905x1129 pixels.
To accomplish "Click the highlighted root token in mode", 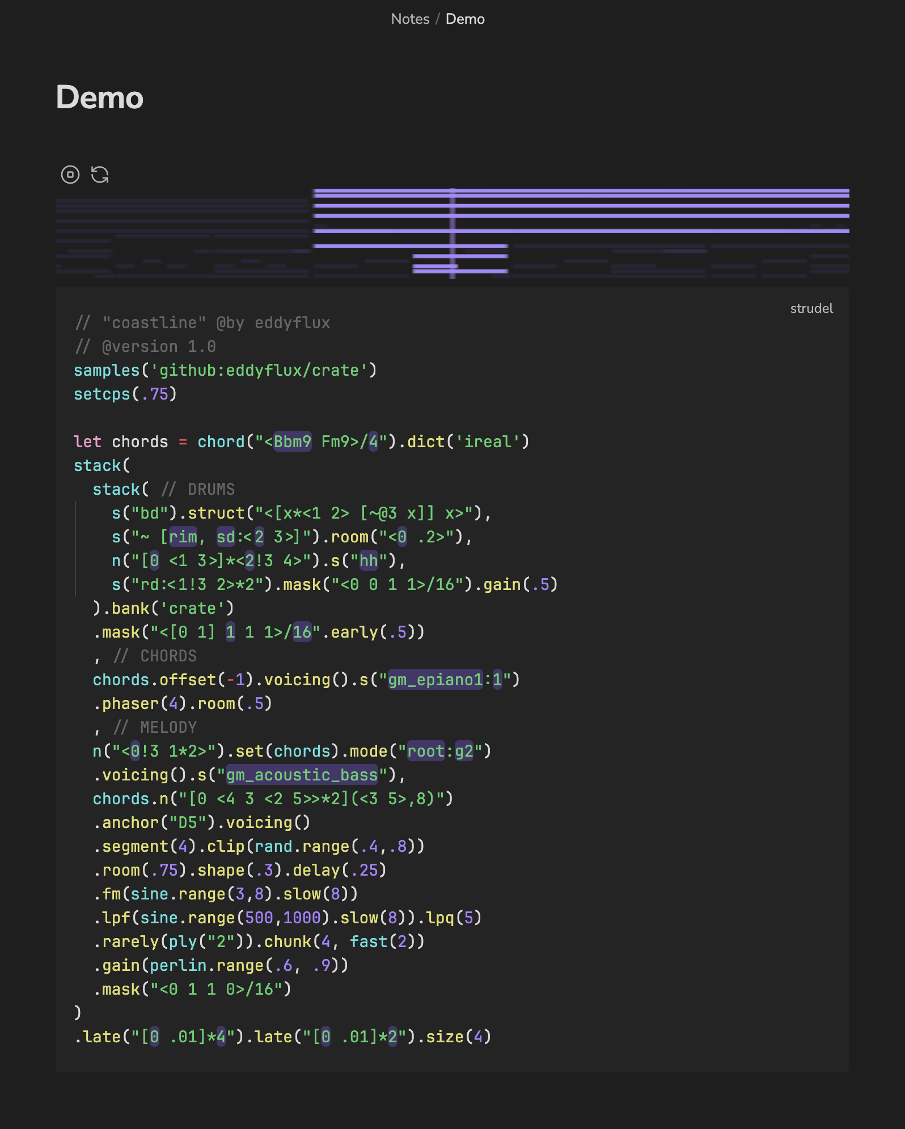I will pyautogui.click(x=426, y=751).
